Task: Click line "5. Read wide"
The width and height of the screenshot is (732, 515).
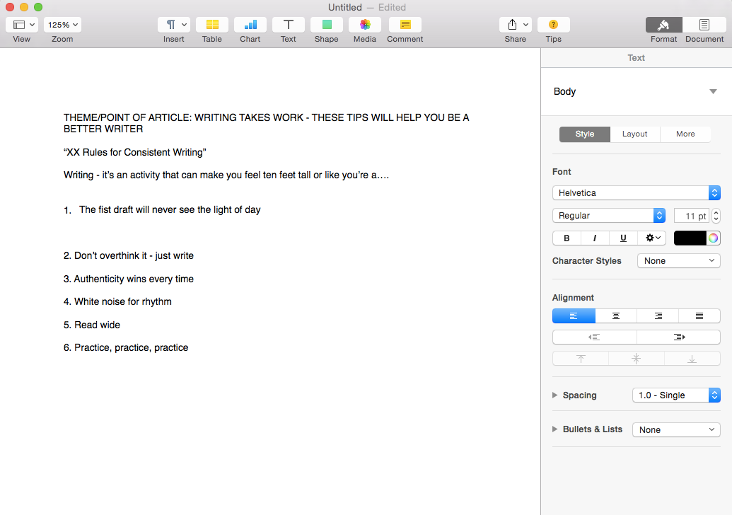Action: click(92, 325)
